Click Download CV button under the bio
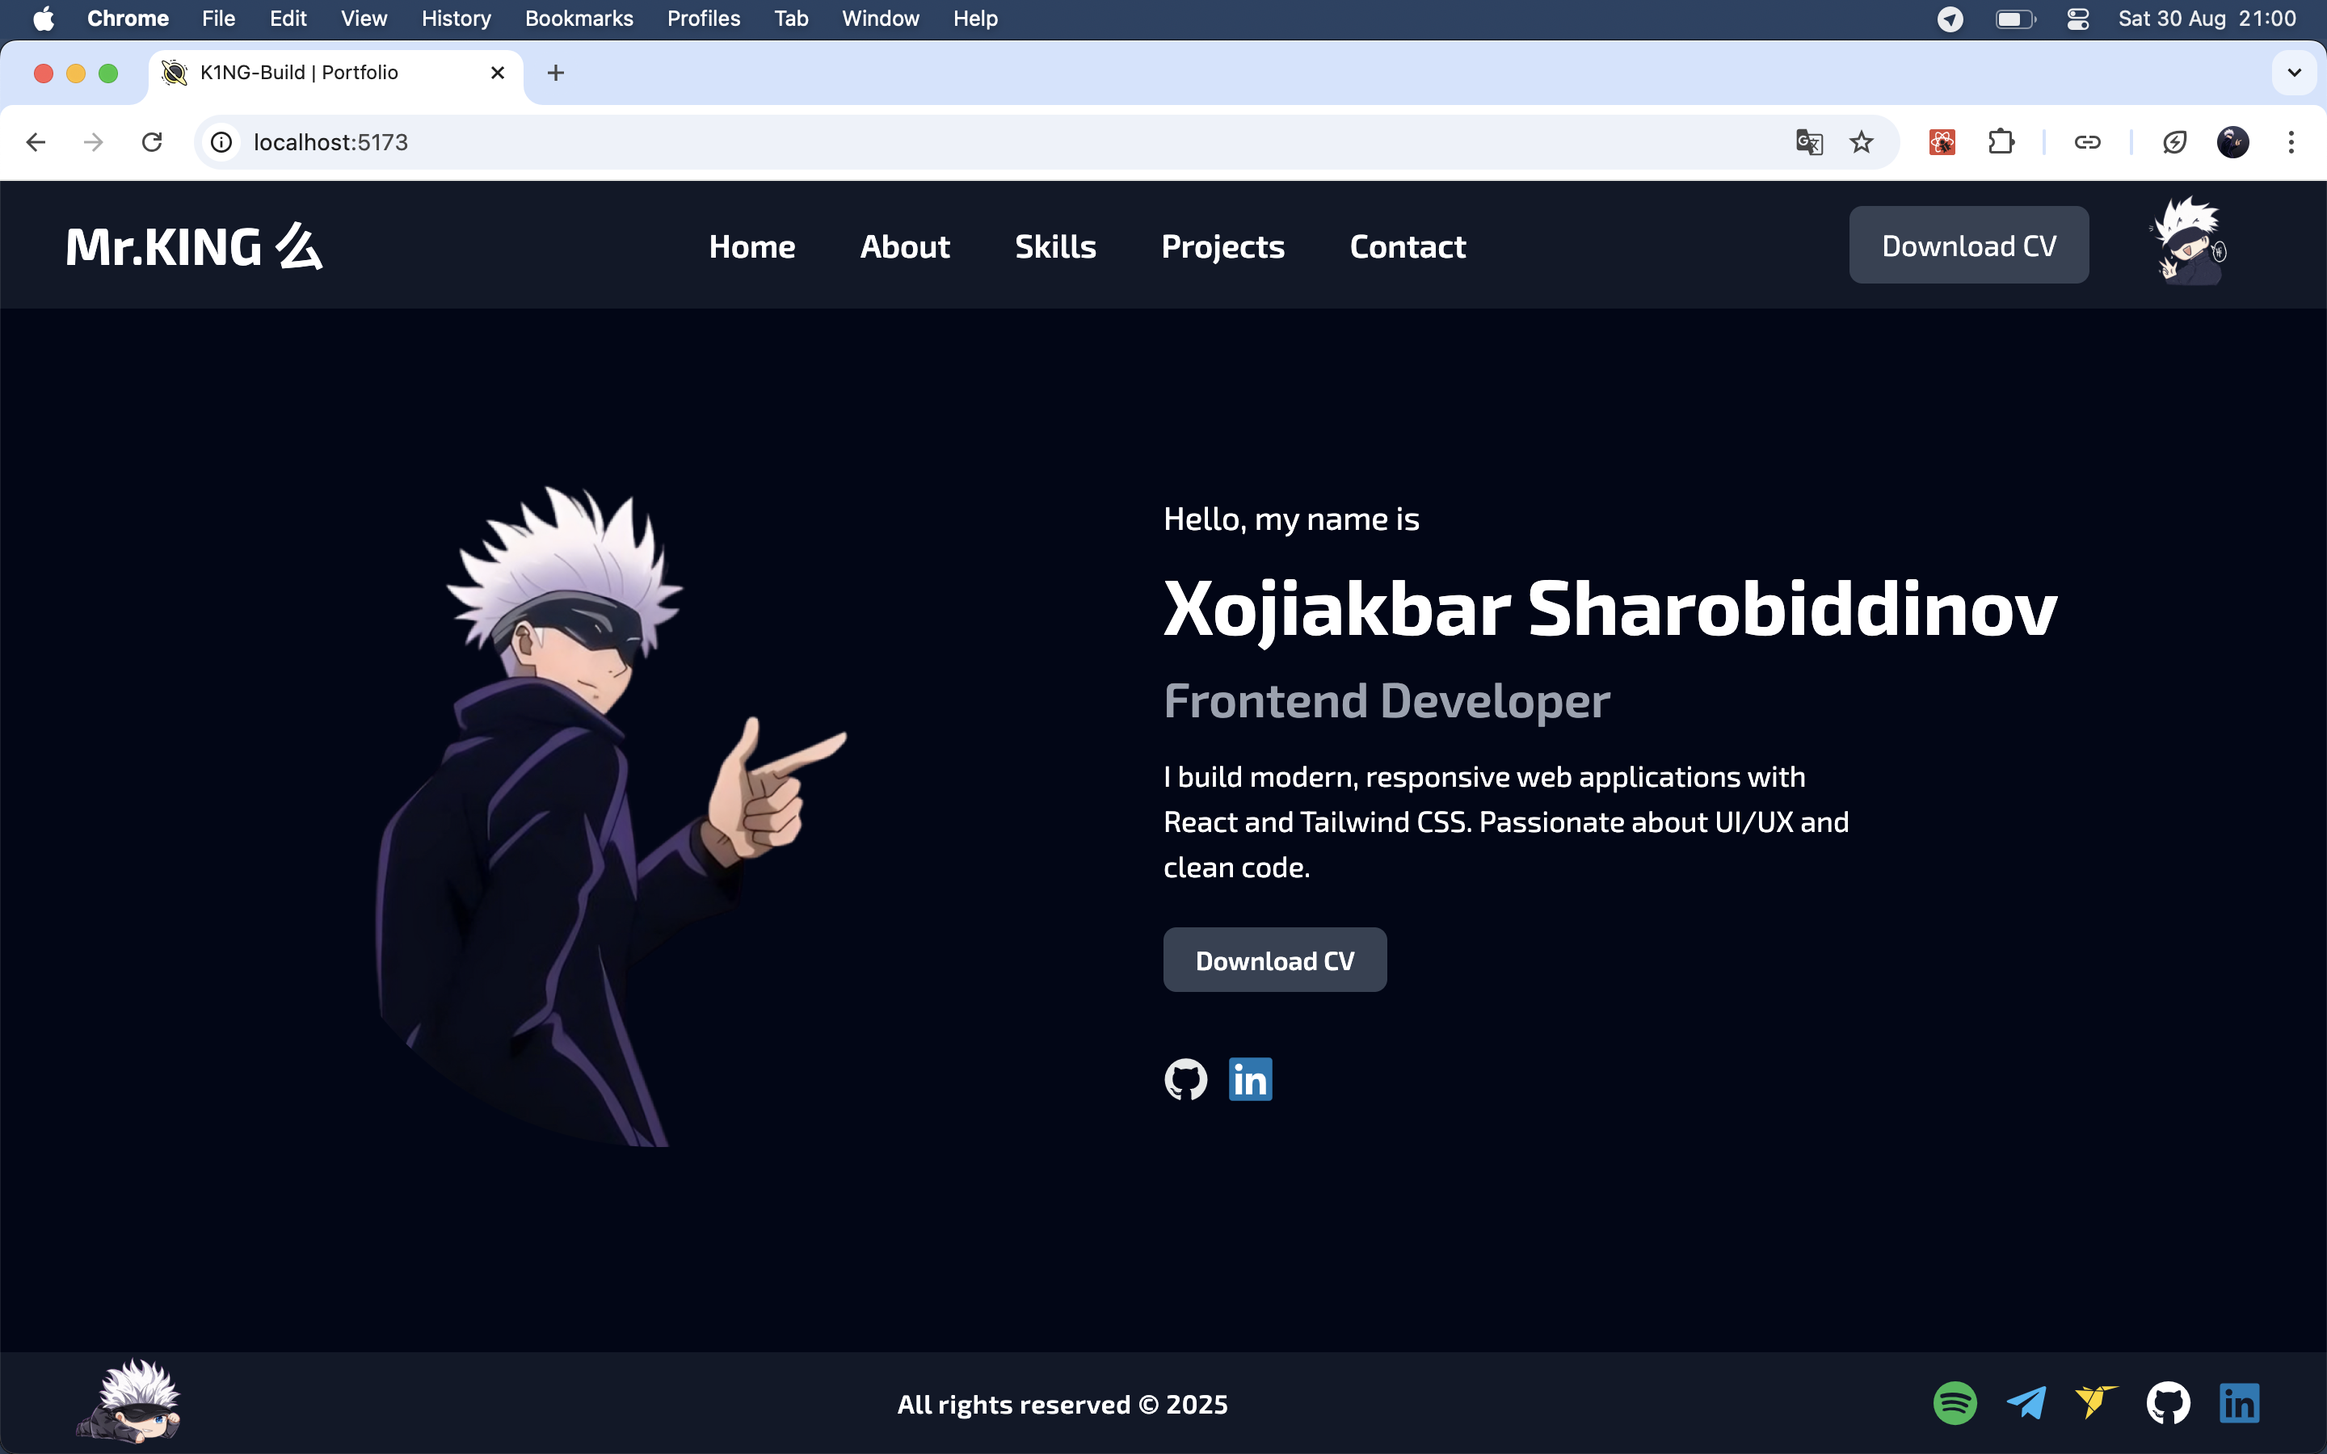Screen dimensions: 2327x1454 pyautogui.click(x=1274, y=960)
